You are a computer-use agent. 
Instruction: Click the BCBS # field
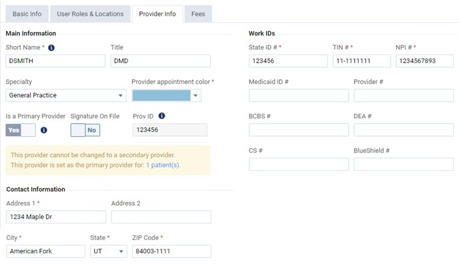click(x=299, y=130)
